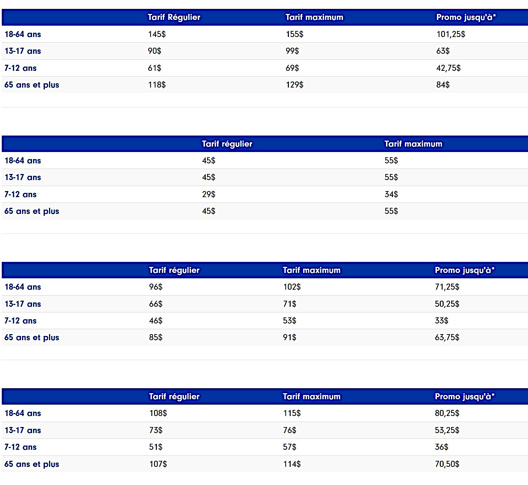Click the 71,25$ promo price
The height and width of the screenshot is (485, 528).
pos(447,287)
